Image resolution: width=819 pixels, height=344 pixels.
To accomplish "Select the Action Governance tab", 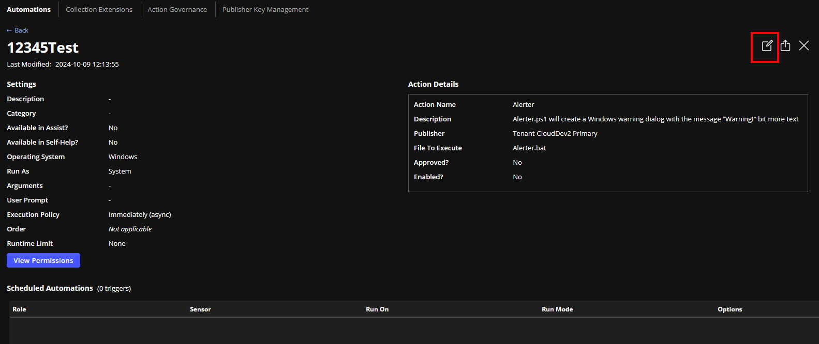I will pyautogui.click(x=177, y=9).
